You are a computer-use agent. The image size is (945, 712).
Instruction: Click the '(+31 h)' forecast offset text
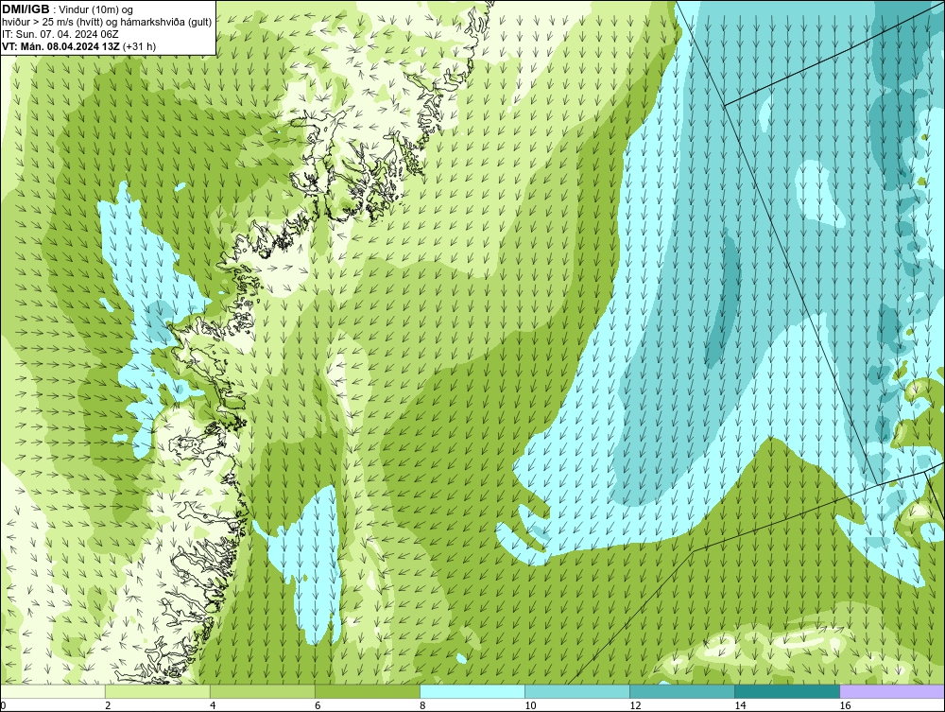pos(139,45)
